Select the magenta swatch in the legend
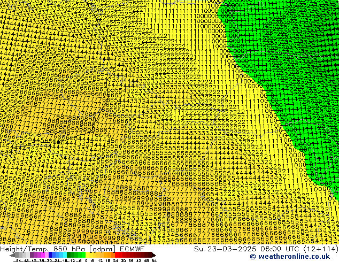 point(43,255)
